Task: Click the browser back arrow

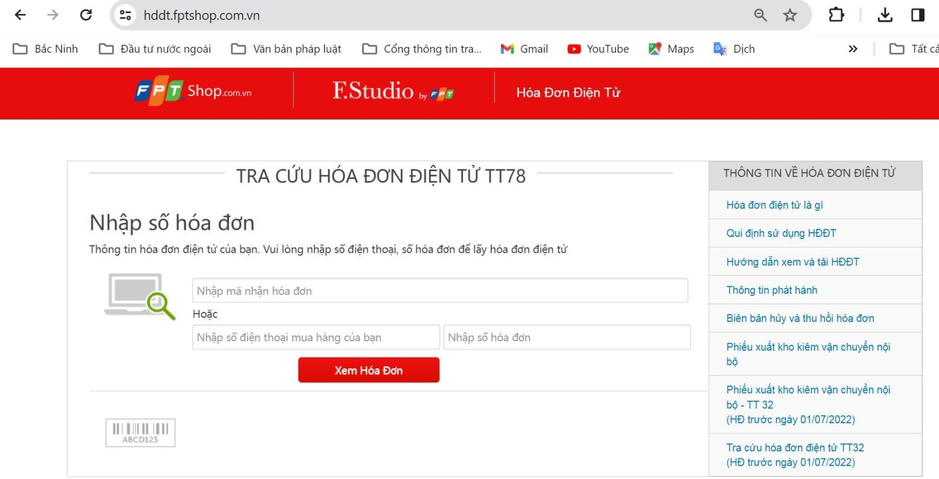Action: (x=20, y=15)
